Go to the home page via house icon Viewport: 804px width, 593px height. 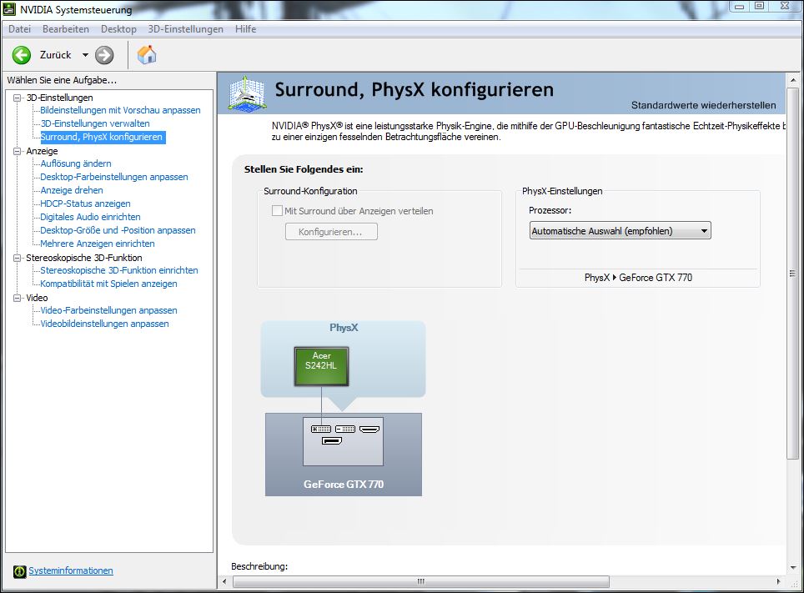tap(147, 55)
